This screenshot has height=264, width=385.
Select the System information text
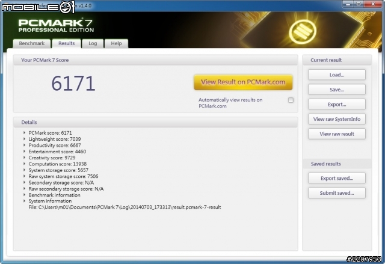(x=50, y=201)
